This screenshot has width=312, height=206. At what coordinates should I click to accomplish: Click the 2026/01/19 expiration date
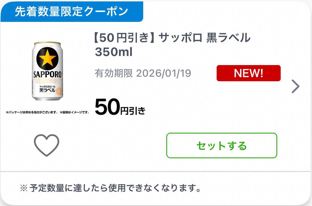click(164, 73)
